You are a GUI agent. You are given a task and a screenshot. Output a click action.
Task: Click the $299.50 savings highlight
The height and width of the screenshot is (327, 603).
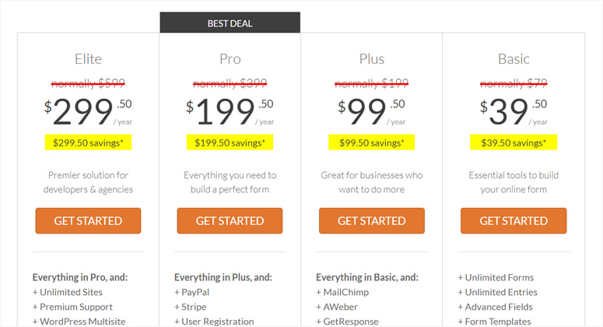[x=88, y=142]
